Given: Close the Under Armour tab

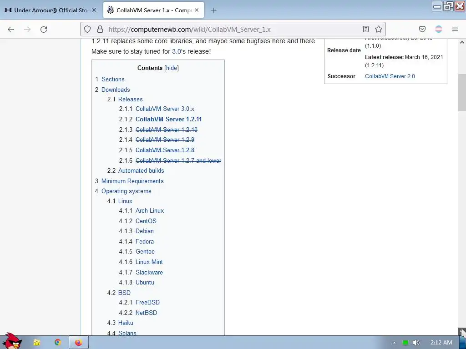Looking at the screenshot, I should pyautogui.click(x=94, y=10).
